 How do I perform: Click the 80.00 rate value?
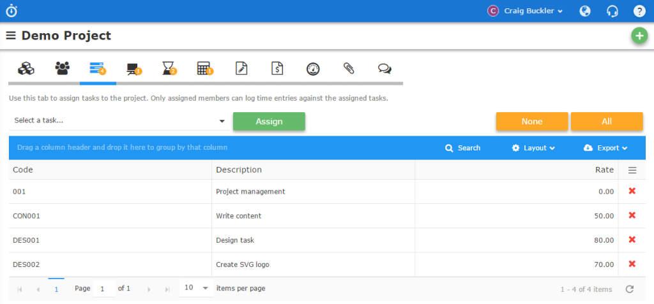(x=604, y=240)
